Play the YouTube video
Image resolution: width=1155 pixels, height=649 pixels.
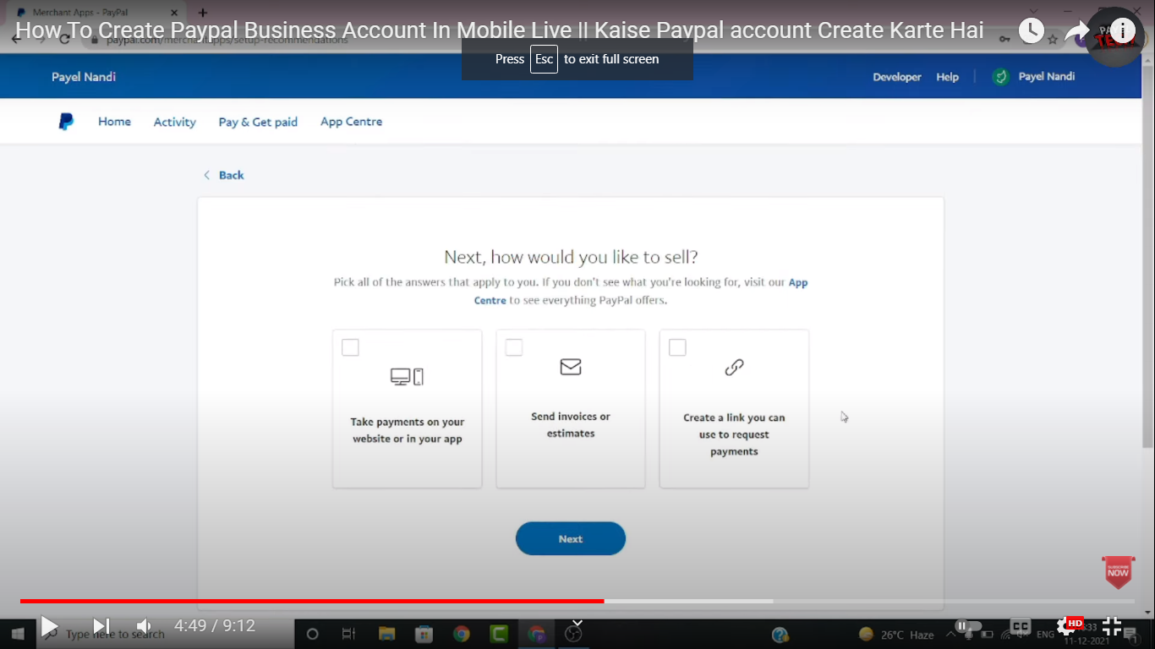pos(49,626)
